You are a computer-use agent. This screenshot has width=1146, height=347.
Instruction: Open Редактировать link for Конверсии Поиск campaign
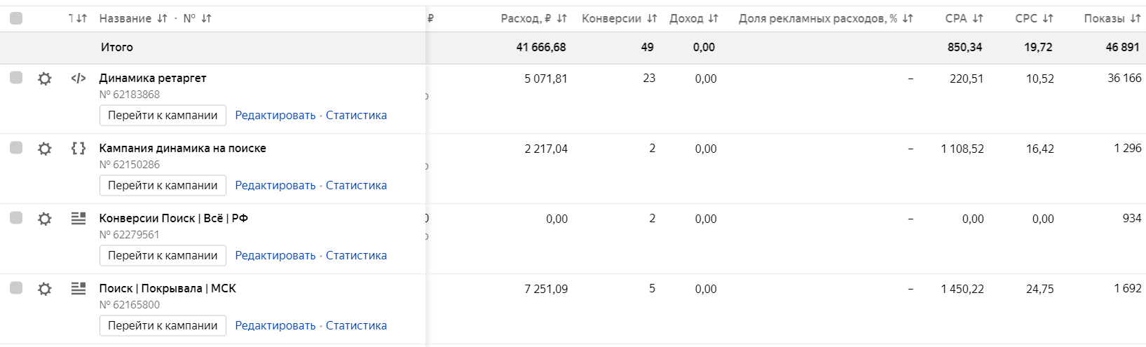pos(275,255)
